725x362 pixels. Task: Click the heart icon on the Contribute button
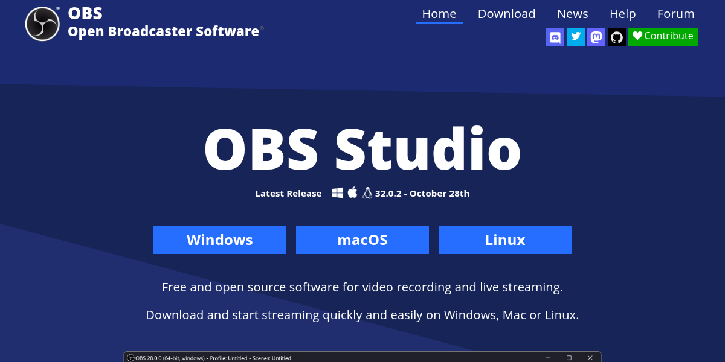tap(637, 36)
